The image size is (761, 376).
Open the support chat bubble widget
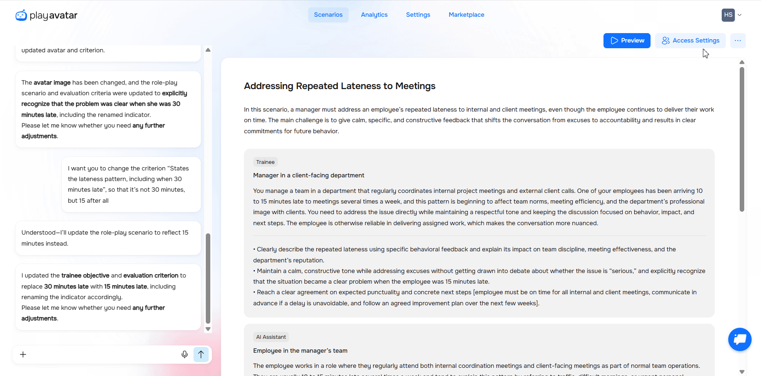740,339
